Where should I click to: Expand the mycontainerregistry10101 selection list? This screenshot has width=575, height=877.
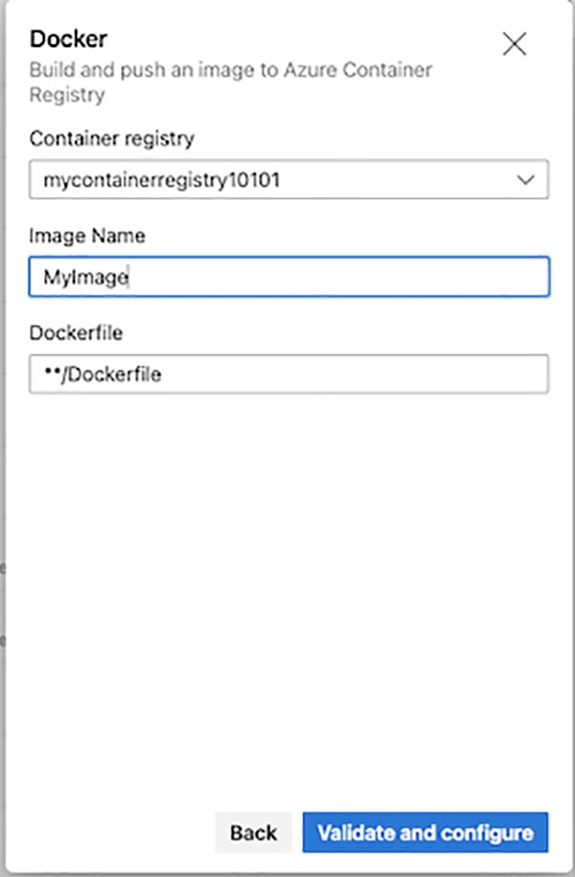click(x=287, y=179)
